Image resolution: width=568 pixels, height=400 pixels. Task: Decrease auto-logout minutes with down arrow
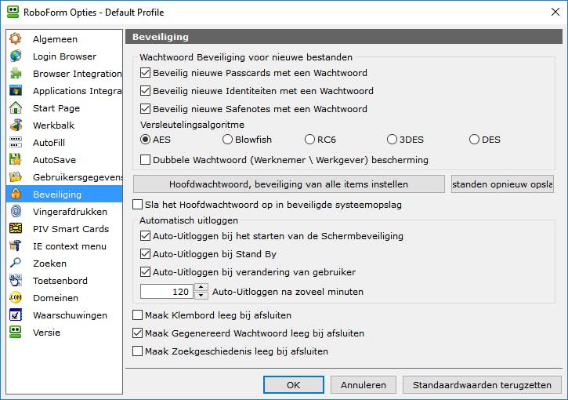201,295
